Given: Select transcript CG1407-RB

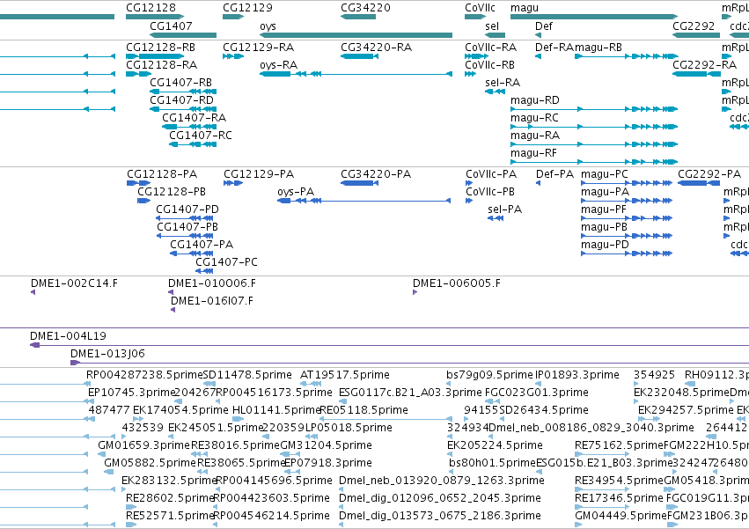Looking at the screenshot, I should coord(181,83).
